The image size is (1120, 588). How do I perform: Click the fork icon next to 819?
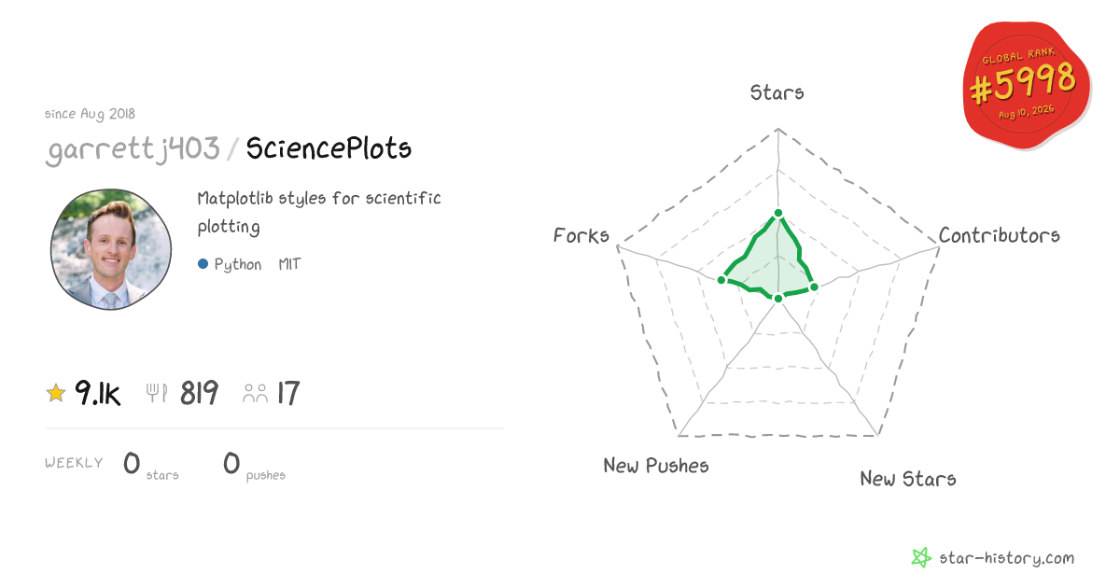coord(157,394)
